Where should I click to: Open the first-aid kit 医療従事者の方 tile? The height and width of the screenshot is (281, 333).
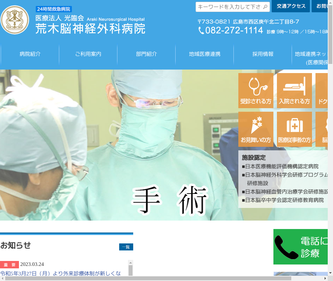[x=294, y=129]
